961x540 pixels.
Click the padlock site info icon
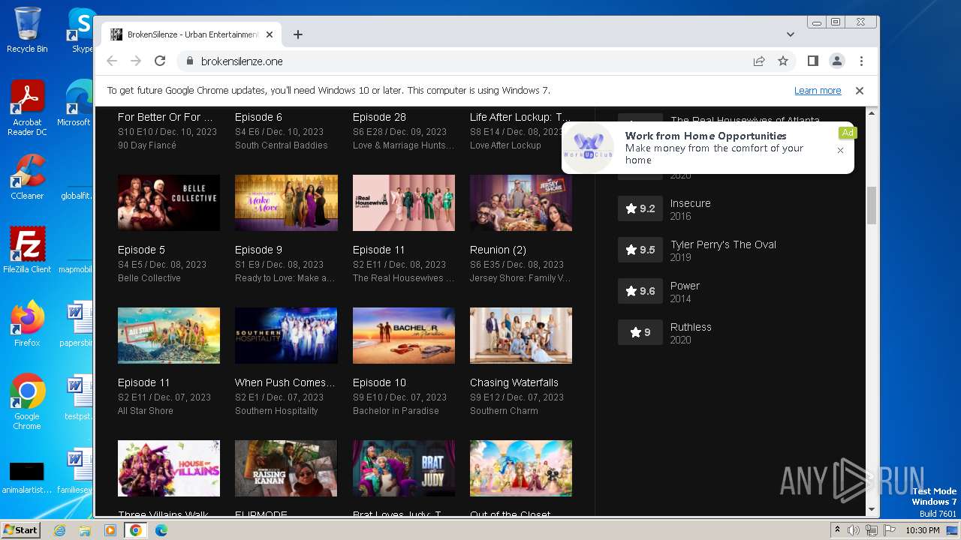[189, 61]
